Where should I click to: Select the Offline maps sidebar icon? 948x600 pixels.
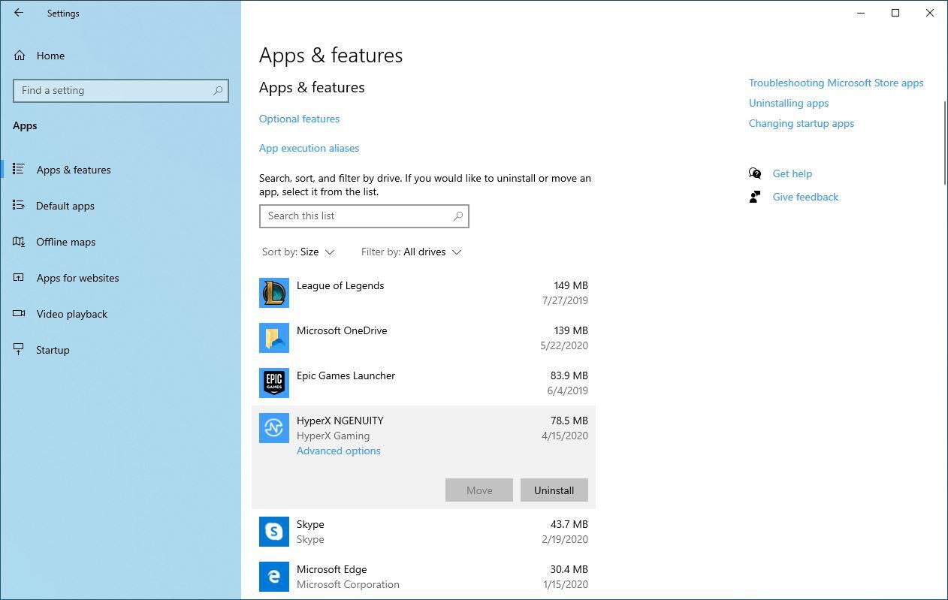(19, 241)
